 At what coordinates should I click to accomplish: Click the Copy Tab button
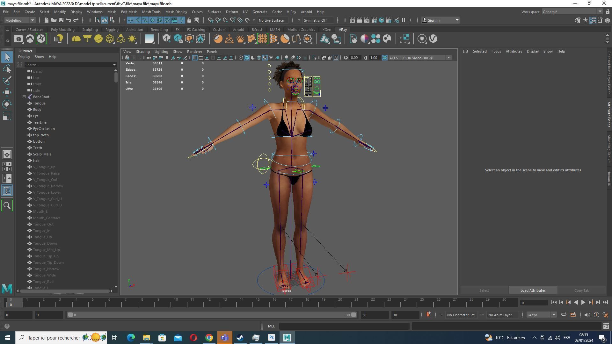(582, 290)
